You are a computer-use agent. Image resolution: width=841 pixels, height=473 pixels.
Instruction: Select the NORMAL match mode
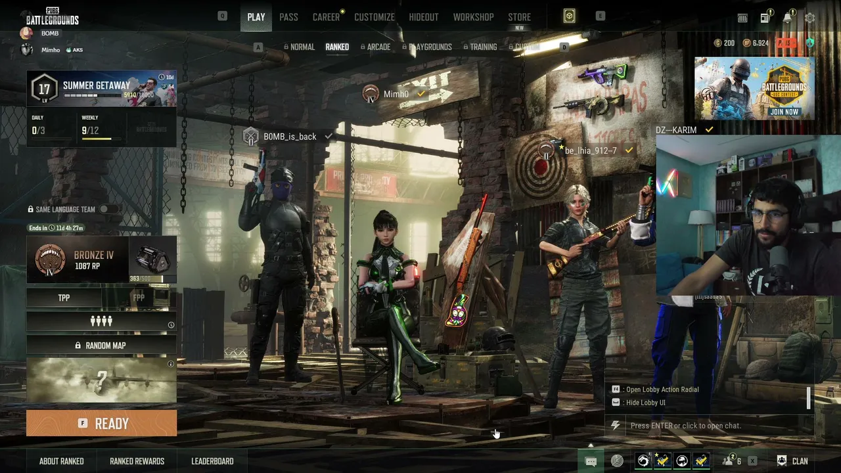tap(299, 47)
